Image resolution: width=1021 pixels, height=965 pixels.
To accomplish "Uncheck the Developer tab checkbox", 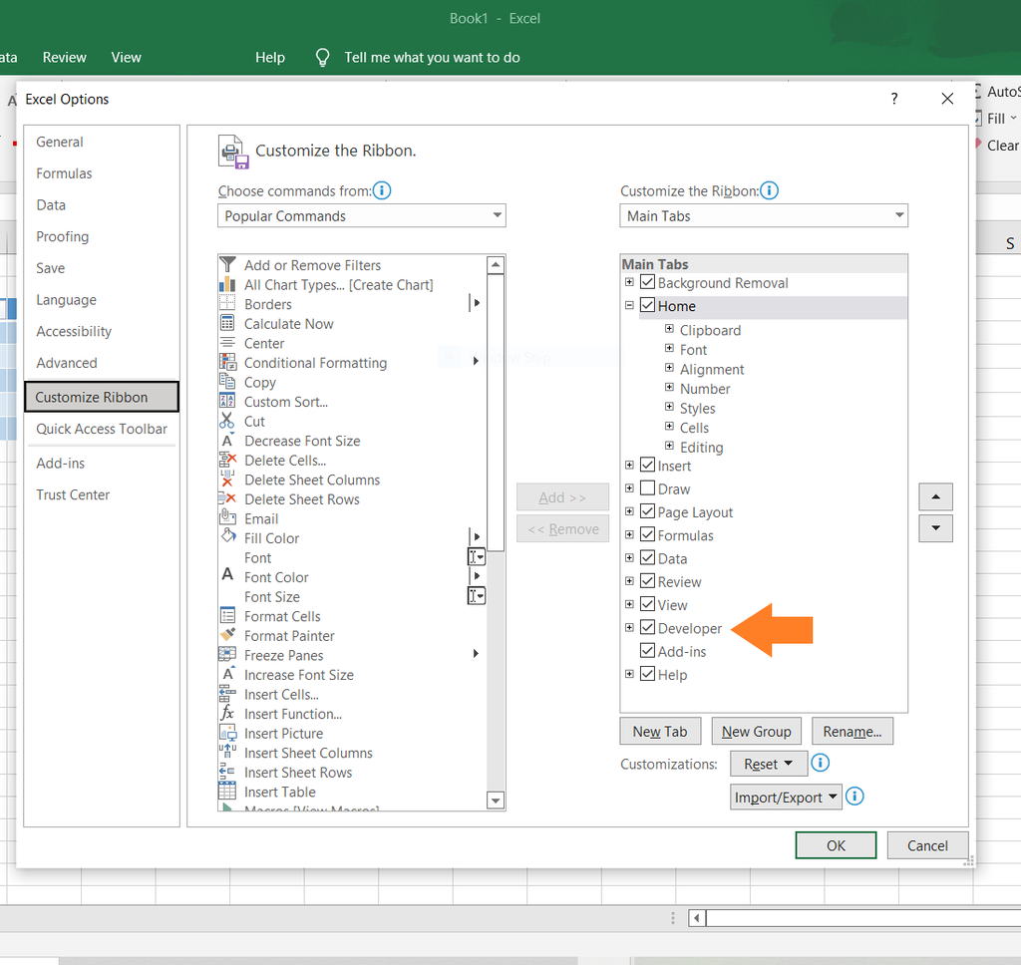I will tap(648, 628).
